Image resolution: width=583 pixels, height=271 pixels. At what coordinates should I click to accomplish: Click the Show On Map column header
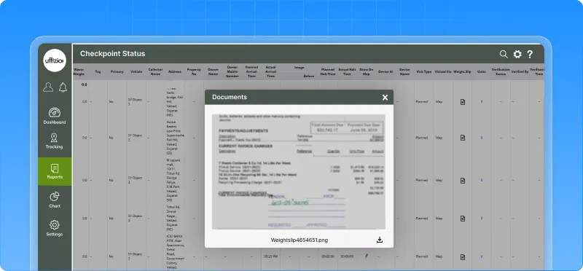[367, 71]
